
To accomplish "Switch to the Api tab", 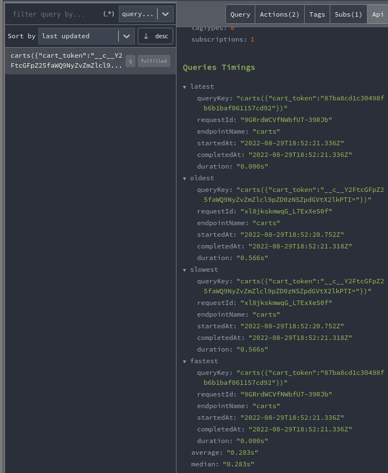I will click(377, 14).
